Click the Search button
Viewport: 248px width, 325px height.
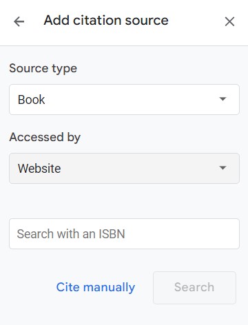tap(194, 288)
